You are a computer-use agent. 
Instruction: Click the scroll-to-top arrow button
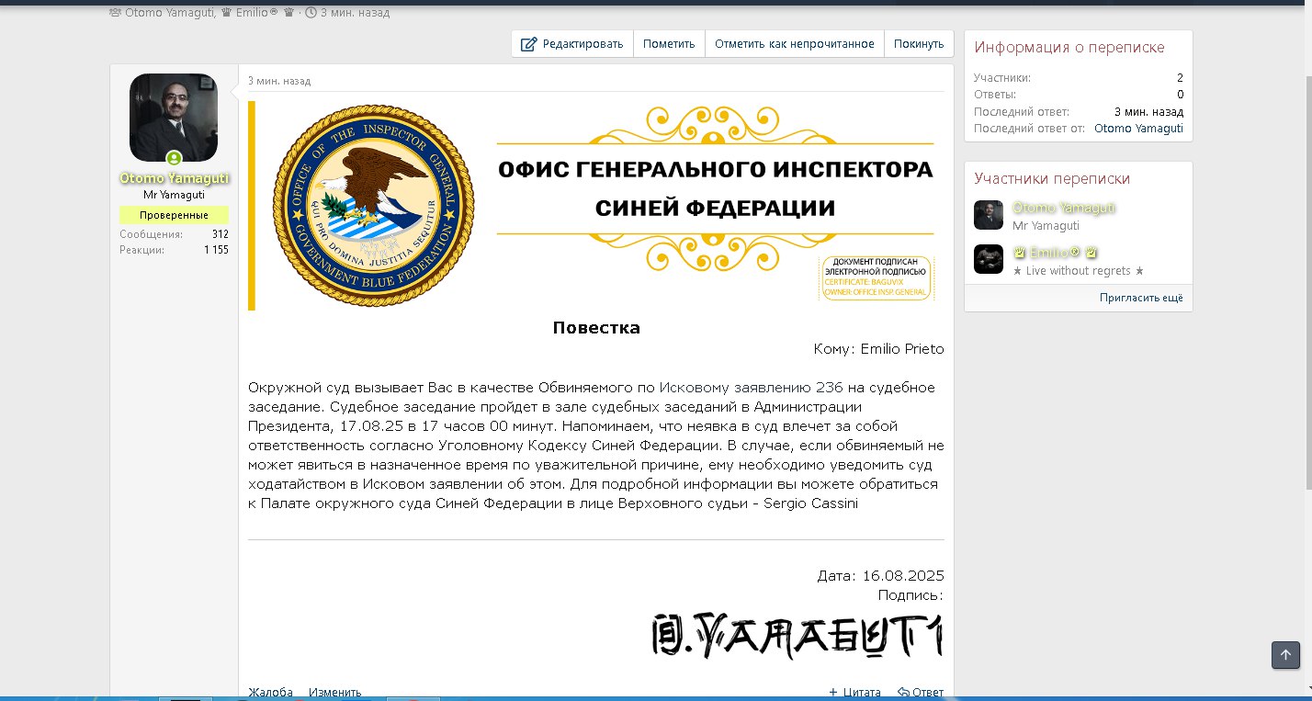coord(1285,655)
